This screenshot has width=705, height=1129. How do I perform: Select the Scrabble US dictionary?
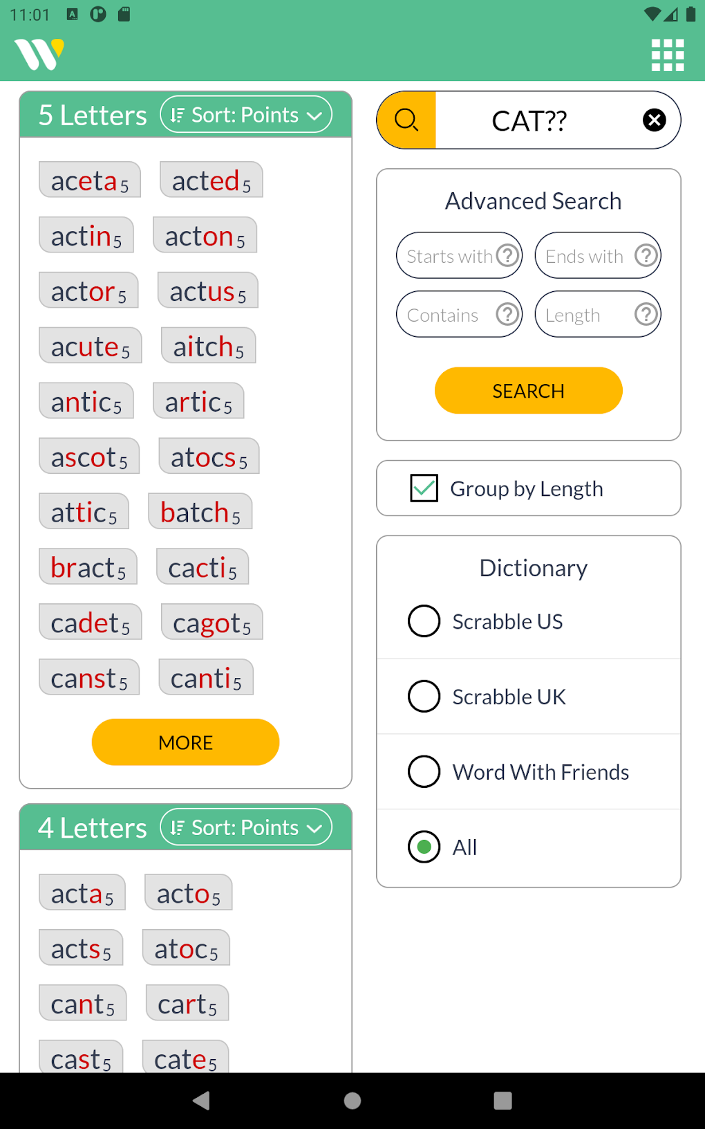coord(424,621)
